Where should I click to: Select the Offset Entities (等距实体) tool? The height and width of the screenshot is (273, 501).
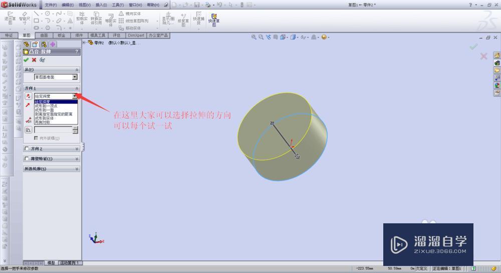point(111,20)
